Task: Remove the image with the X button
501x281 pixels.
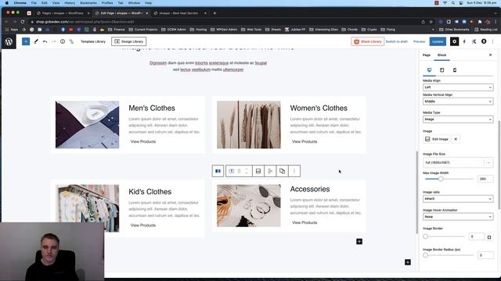Action: coord(456,139)
